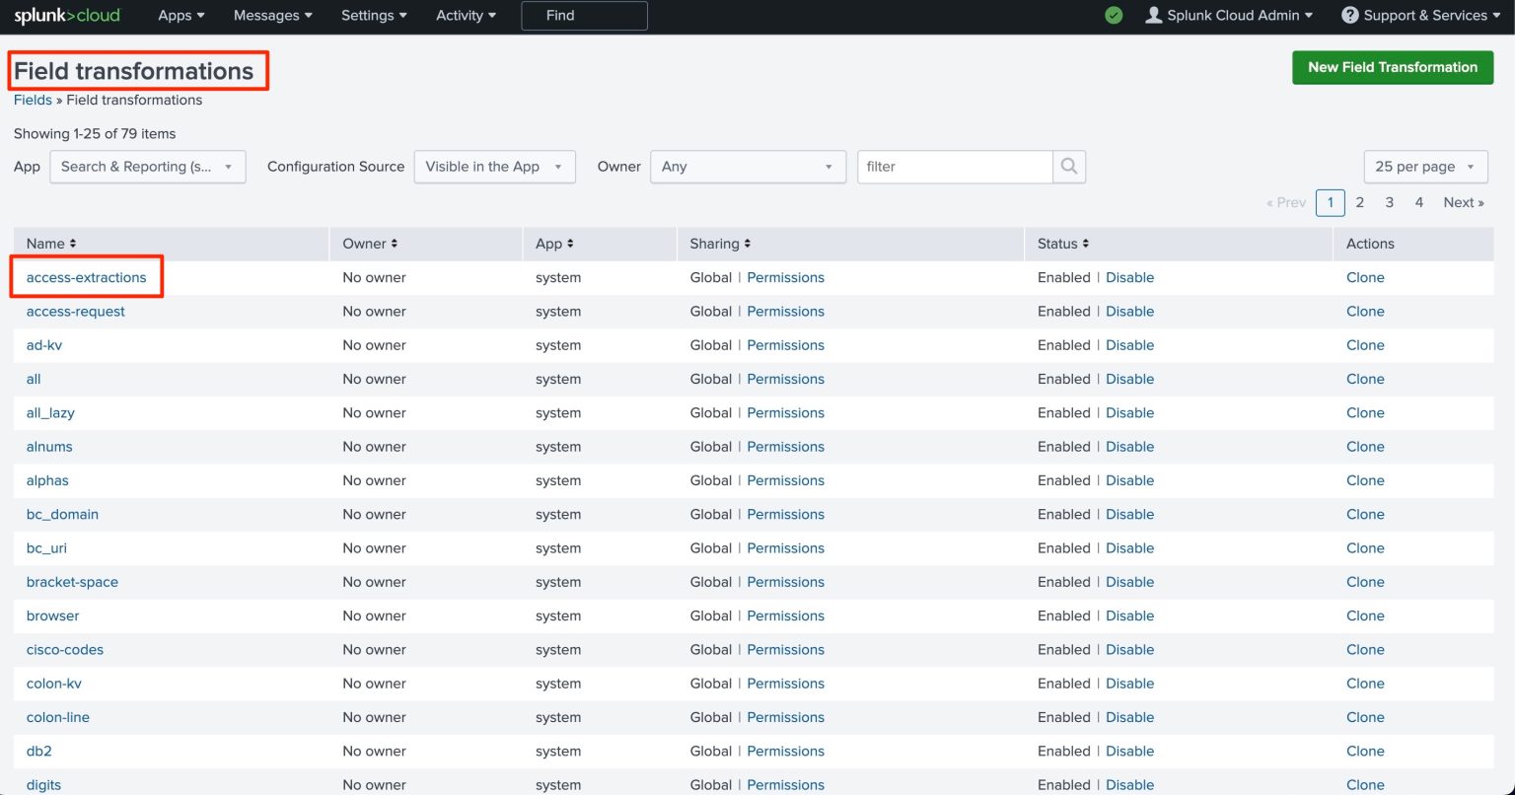1515x795 pixels.
Task: Click the search magnifier icon beside filter
Action: pos(1069,167)
